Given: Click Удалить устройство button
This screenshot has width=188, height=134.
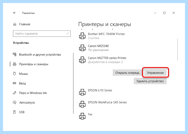Looking at the screenshot, I should pyautogui.click(x=150, y=81).
